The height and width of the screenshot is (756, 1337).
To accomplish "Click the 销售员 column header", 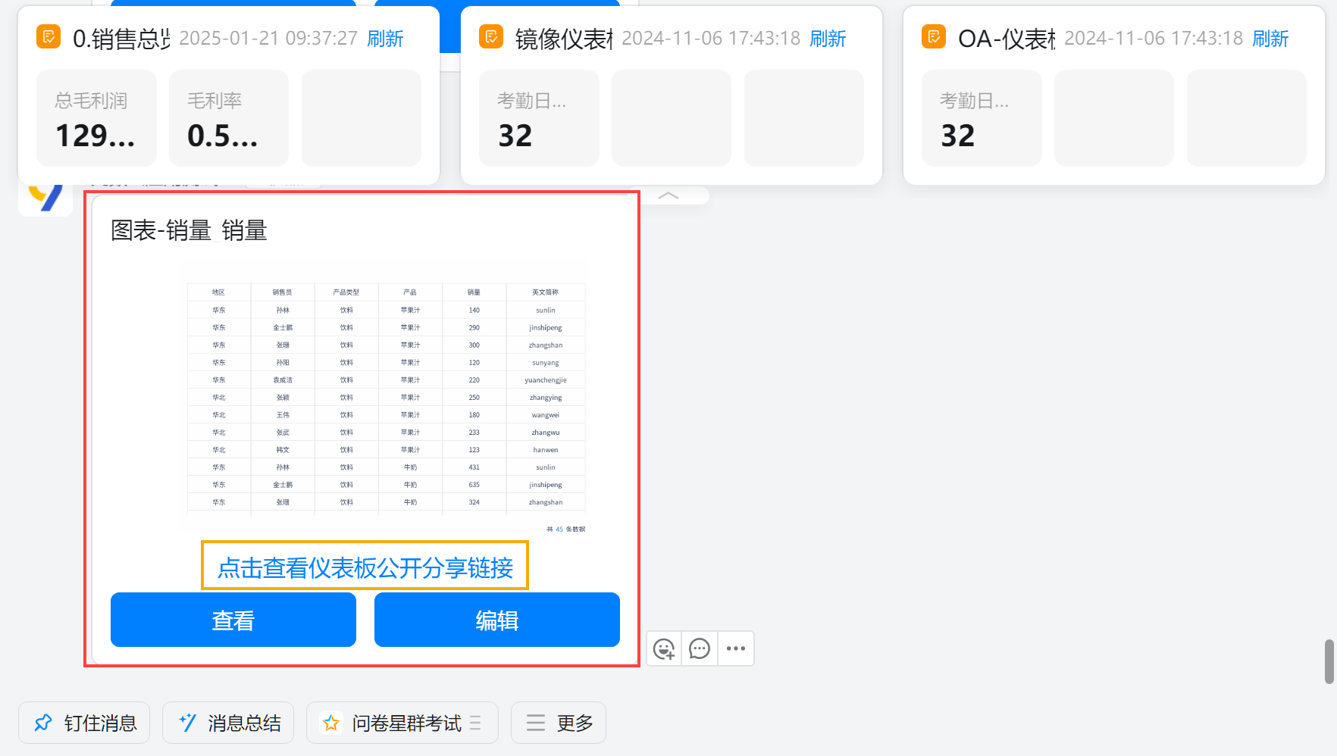I will 283,292.
